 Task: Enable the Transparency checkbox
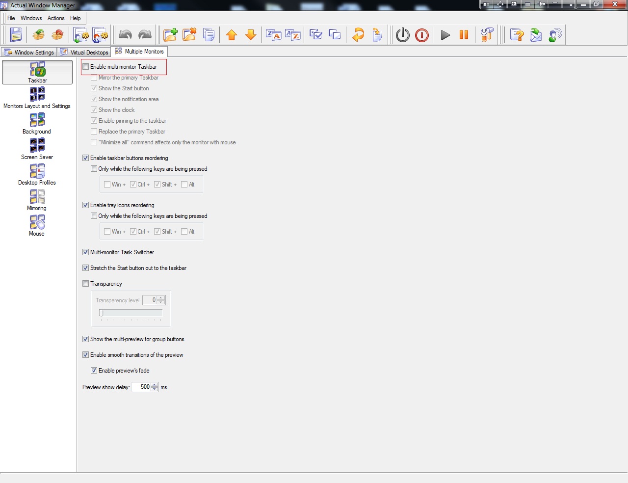(x=86, y=284)
